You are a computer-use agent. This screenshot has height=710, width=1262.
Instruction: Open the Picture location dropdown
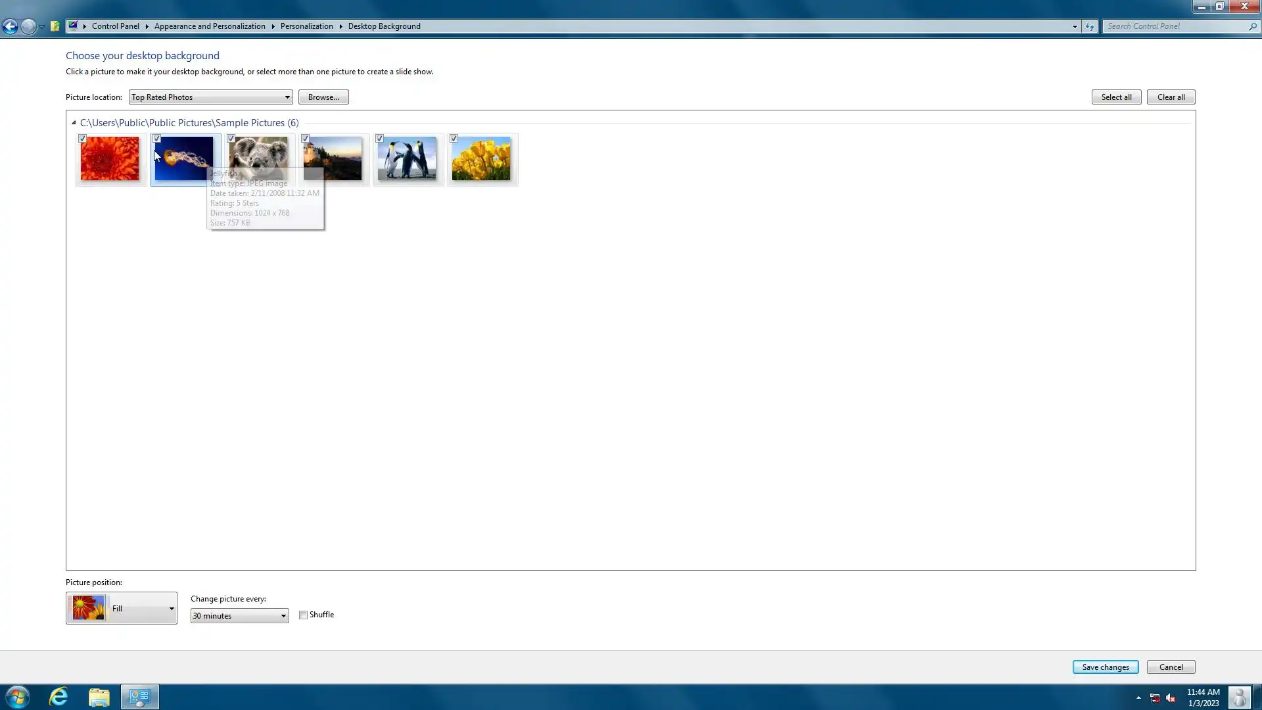[210, 97]
